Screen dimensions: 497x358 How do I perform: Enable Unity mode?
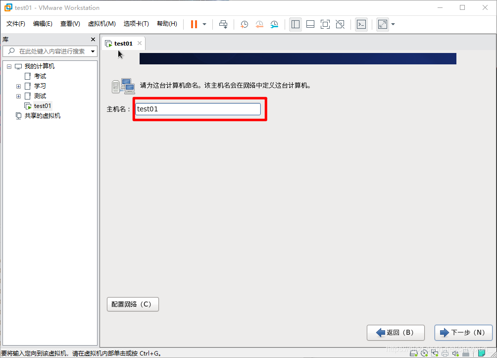click(340, 24)
